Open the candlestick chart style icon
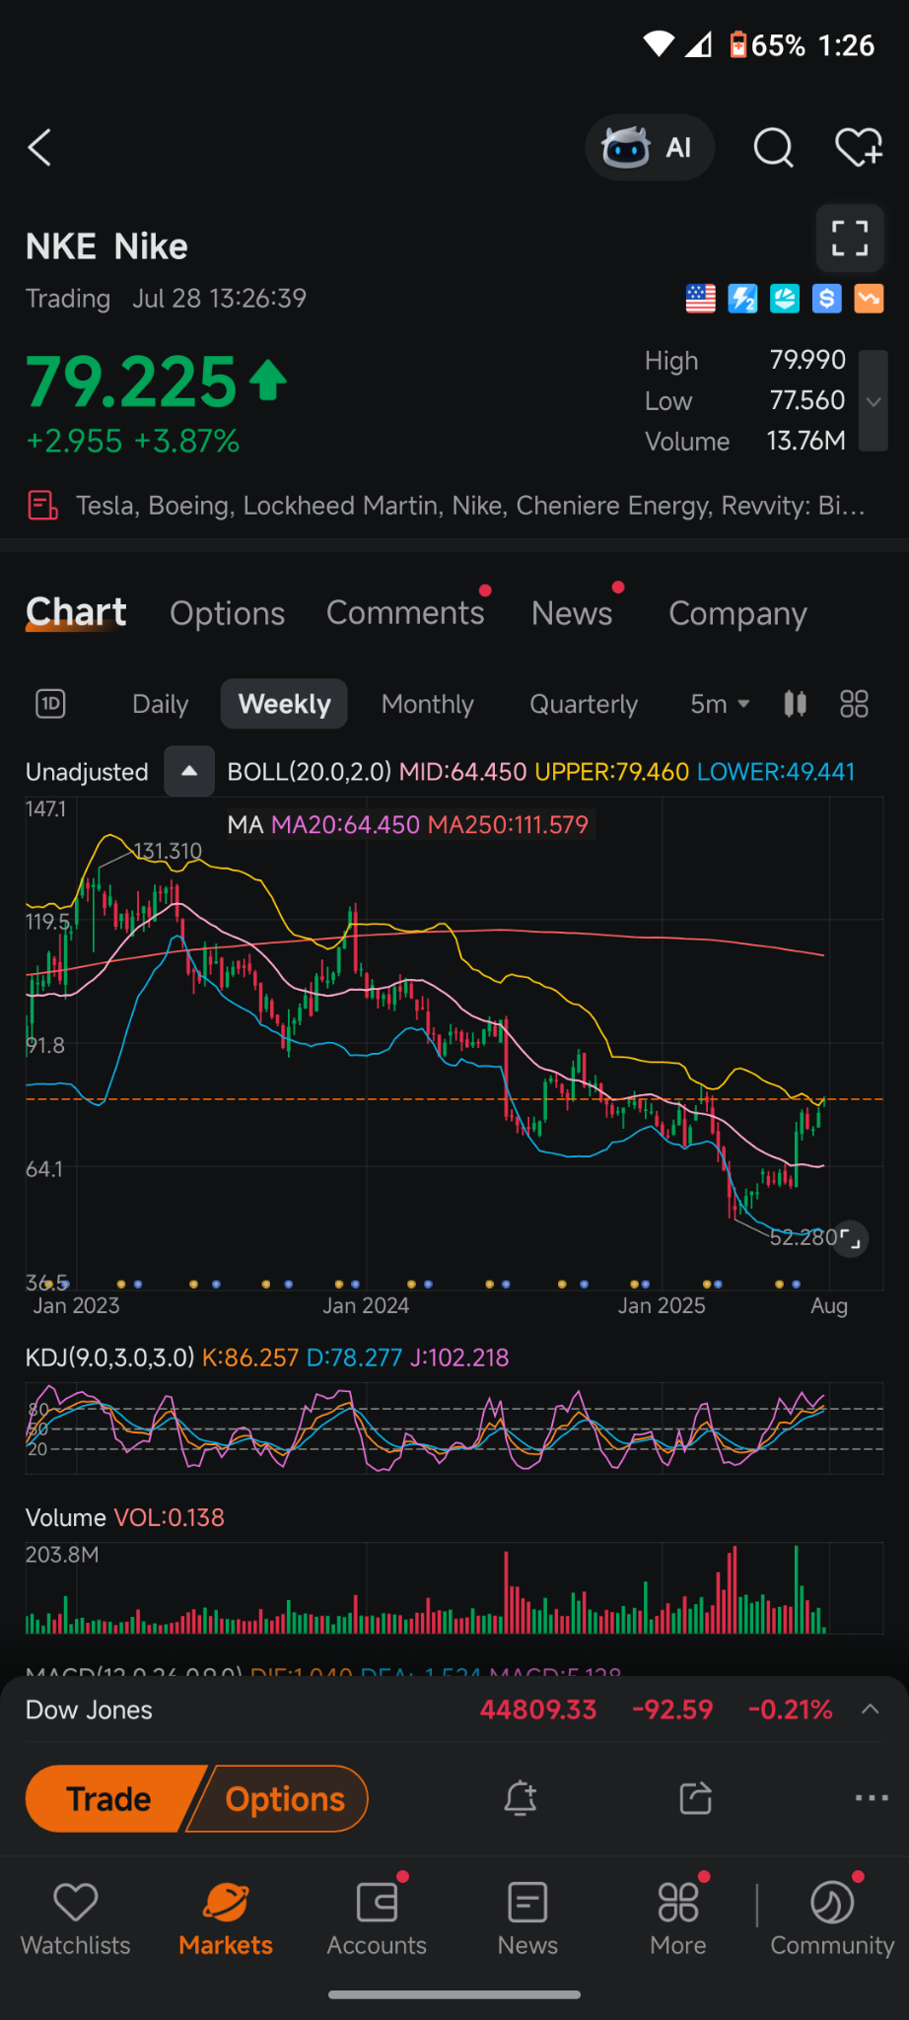Viewport: 909px width, 2020px height. [796, 704]
